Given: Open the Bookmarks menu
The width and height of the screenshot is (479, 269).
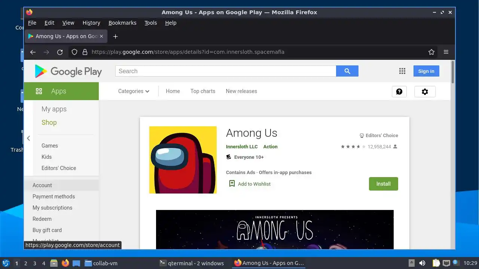Looking at the screenshot, I should pos(122,23).
